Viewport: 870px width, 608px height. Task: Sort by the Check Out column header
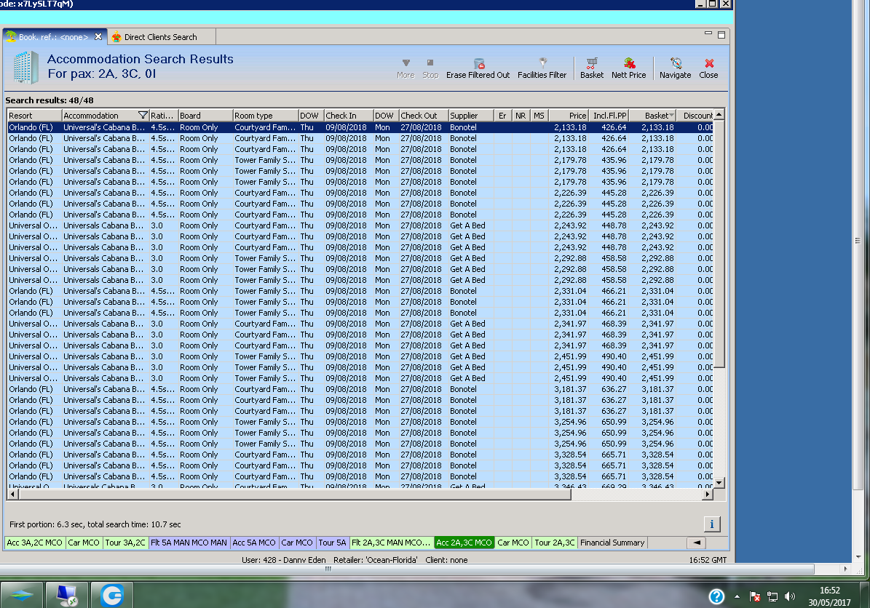point(424,116)
